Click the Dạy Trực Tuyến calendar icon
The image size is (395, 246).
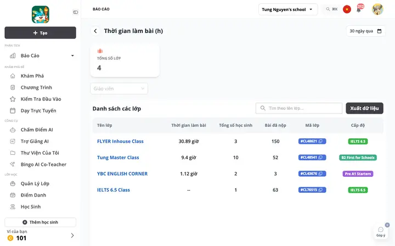(x=13, y=111)
